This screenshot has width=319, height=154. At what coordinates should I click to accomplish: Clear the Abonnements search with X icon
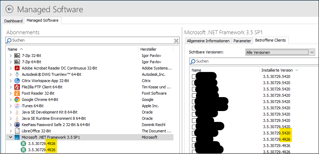176,41
